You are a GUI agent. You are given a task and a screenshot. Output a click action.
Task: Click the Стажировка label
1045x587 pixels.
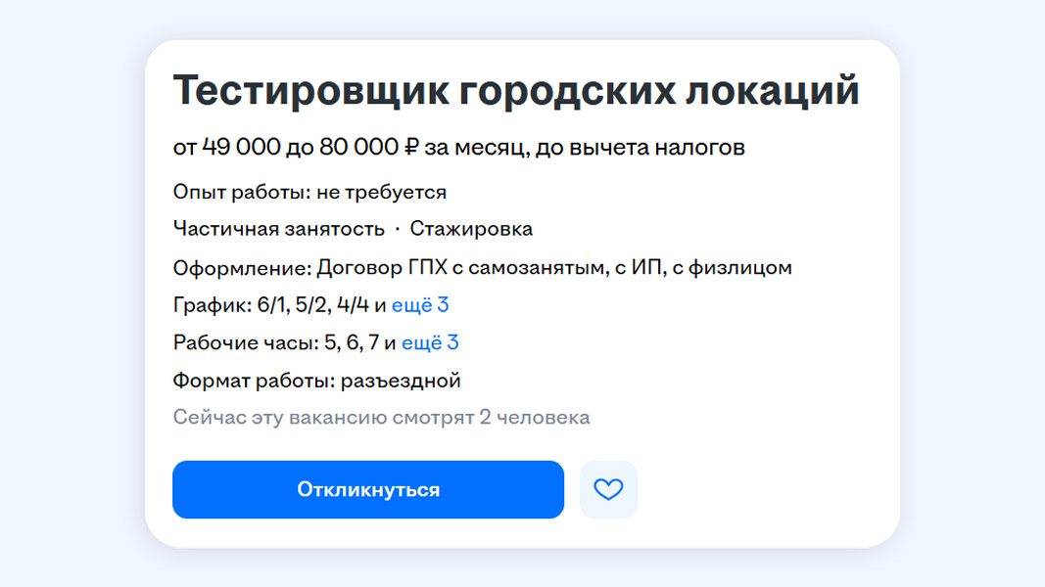[x=471, y=229]
